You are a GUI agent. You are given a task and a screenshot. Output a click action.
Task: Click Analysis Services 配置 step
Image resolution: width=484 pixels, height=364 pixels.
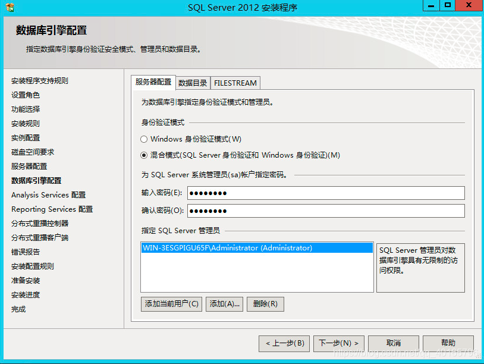point(49,195)
